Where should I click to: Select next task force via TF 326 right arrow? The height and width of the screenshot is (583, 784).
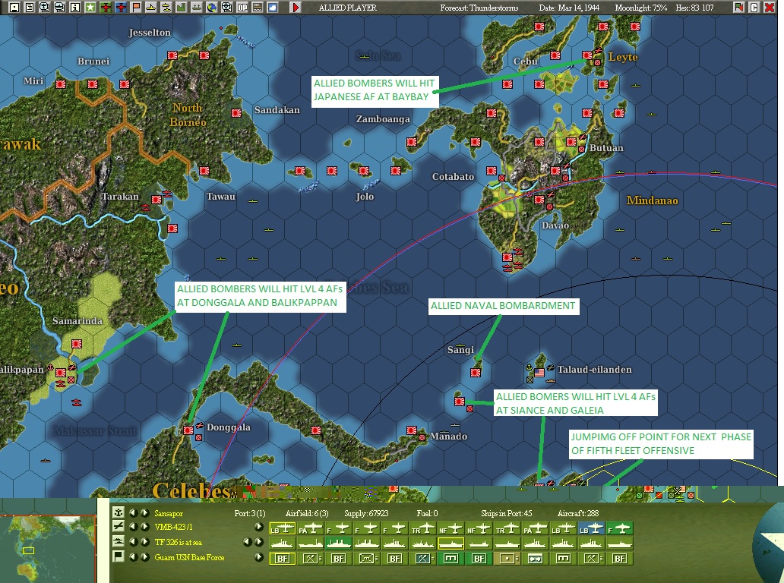(x=144, y=541)
